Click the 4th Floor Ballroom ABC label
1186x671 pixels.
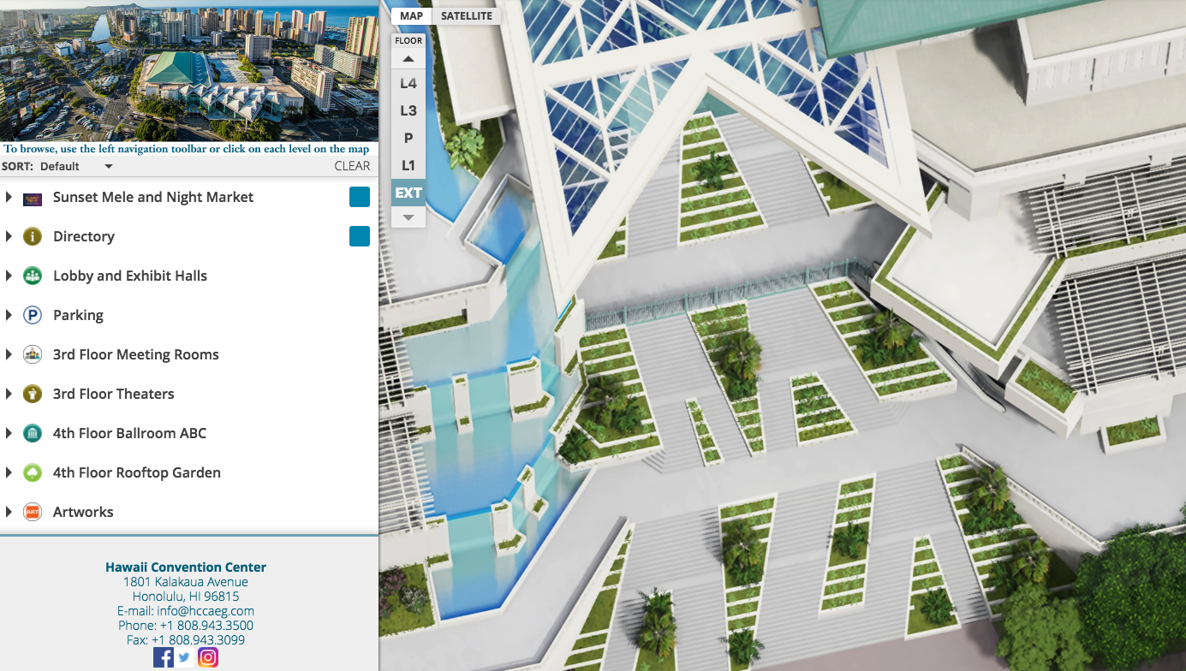130,433
